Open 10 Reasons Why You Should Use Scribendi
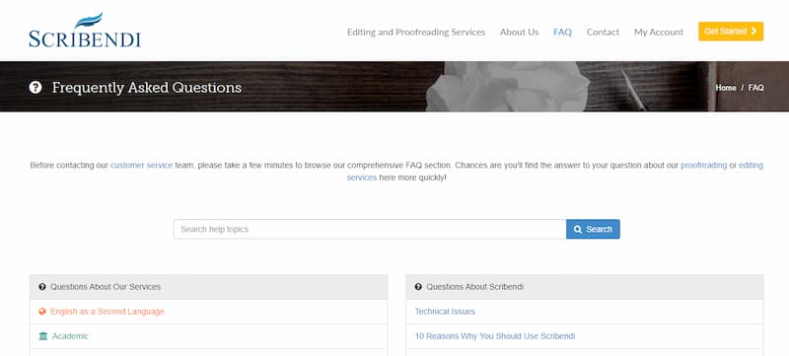789x356 pixels. (x=495, y=336)
